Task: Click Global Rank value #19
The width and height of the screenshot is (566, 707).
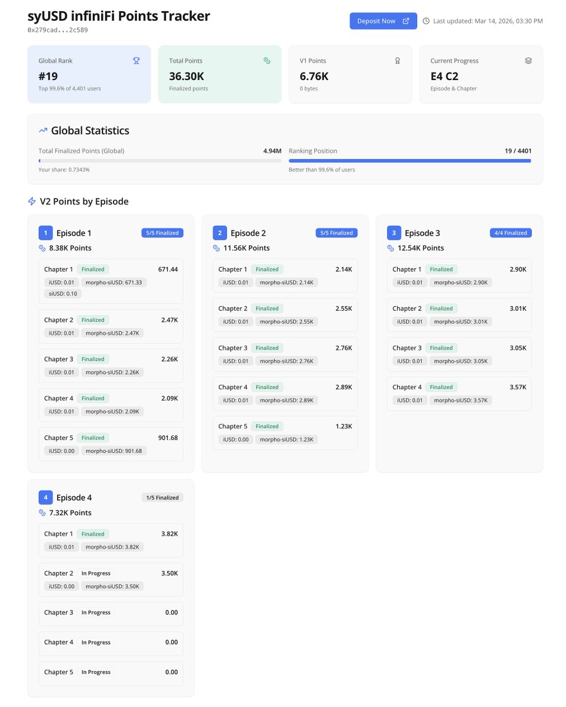Action: click(x=48, y=76)
